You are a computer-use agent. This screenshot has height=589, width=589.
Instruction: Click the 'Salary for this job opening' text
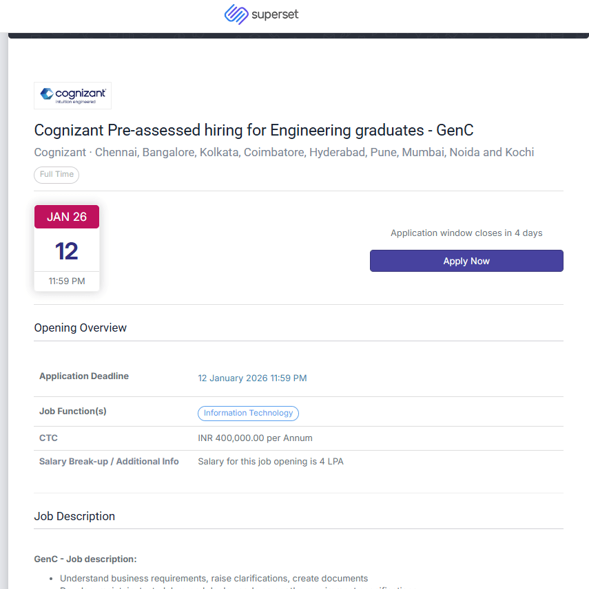[x=270, y=462]
